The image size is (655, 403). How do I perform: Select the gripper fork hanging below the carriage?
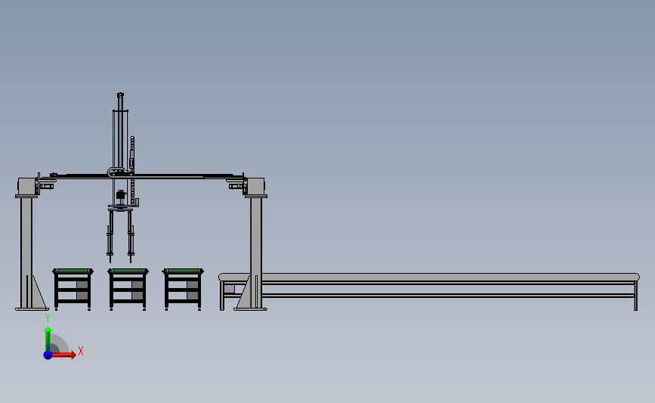[120, 234]
